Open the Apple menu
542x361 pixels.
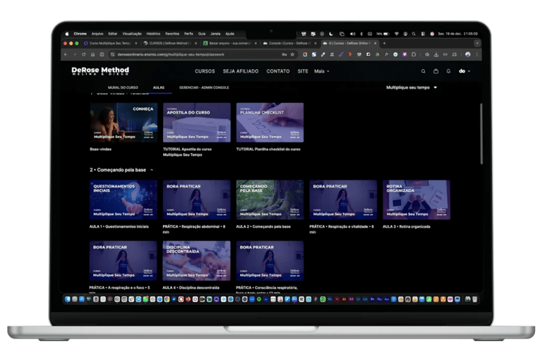(x=67, y=34)
